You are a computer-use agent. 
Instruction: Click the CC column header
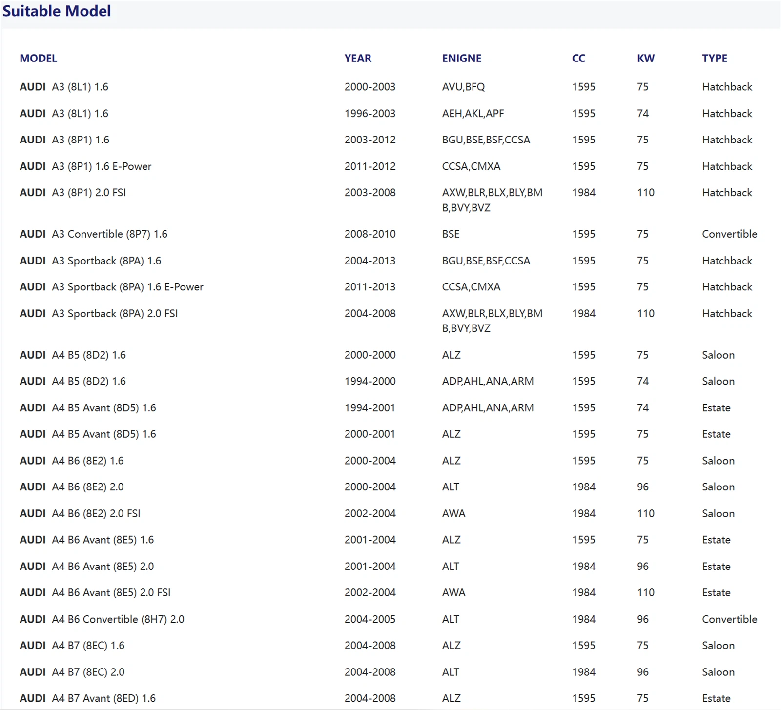578,58
